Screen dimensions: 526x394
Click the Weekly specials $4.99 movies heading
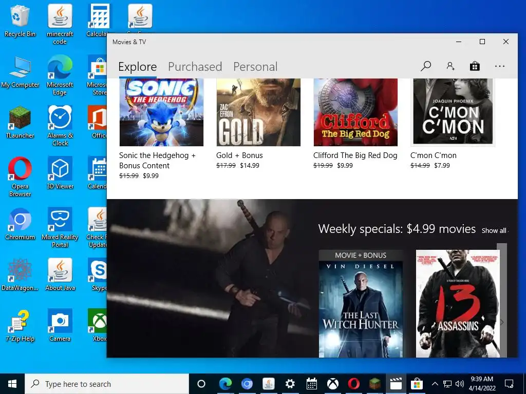(x=397, y=229)
